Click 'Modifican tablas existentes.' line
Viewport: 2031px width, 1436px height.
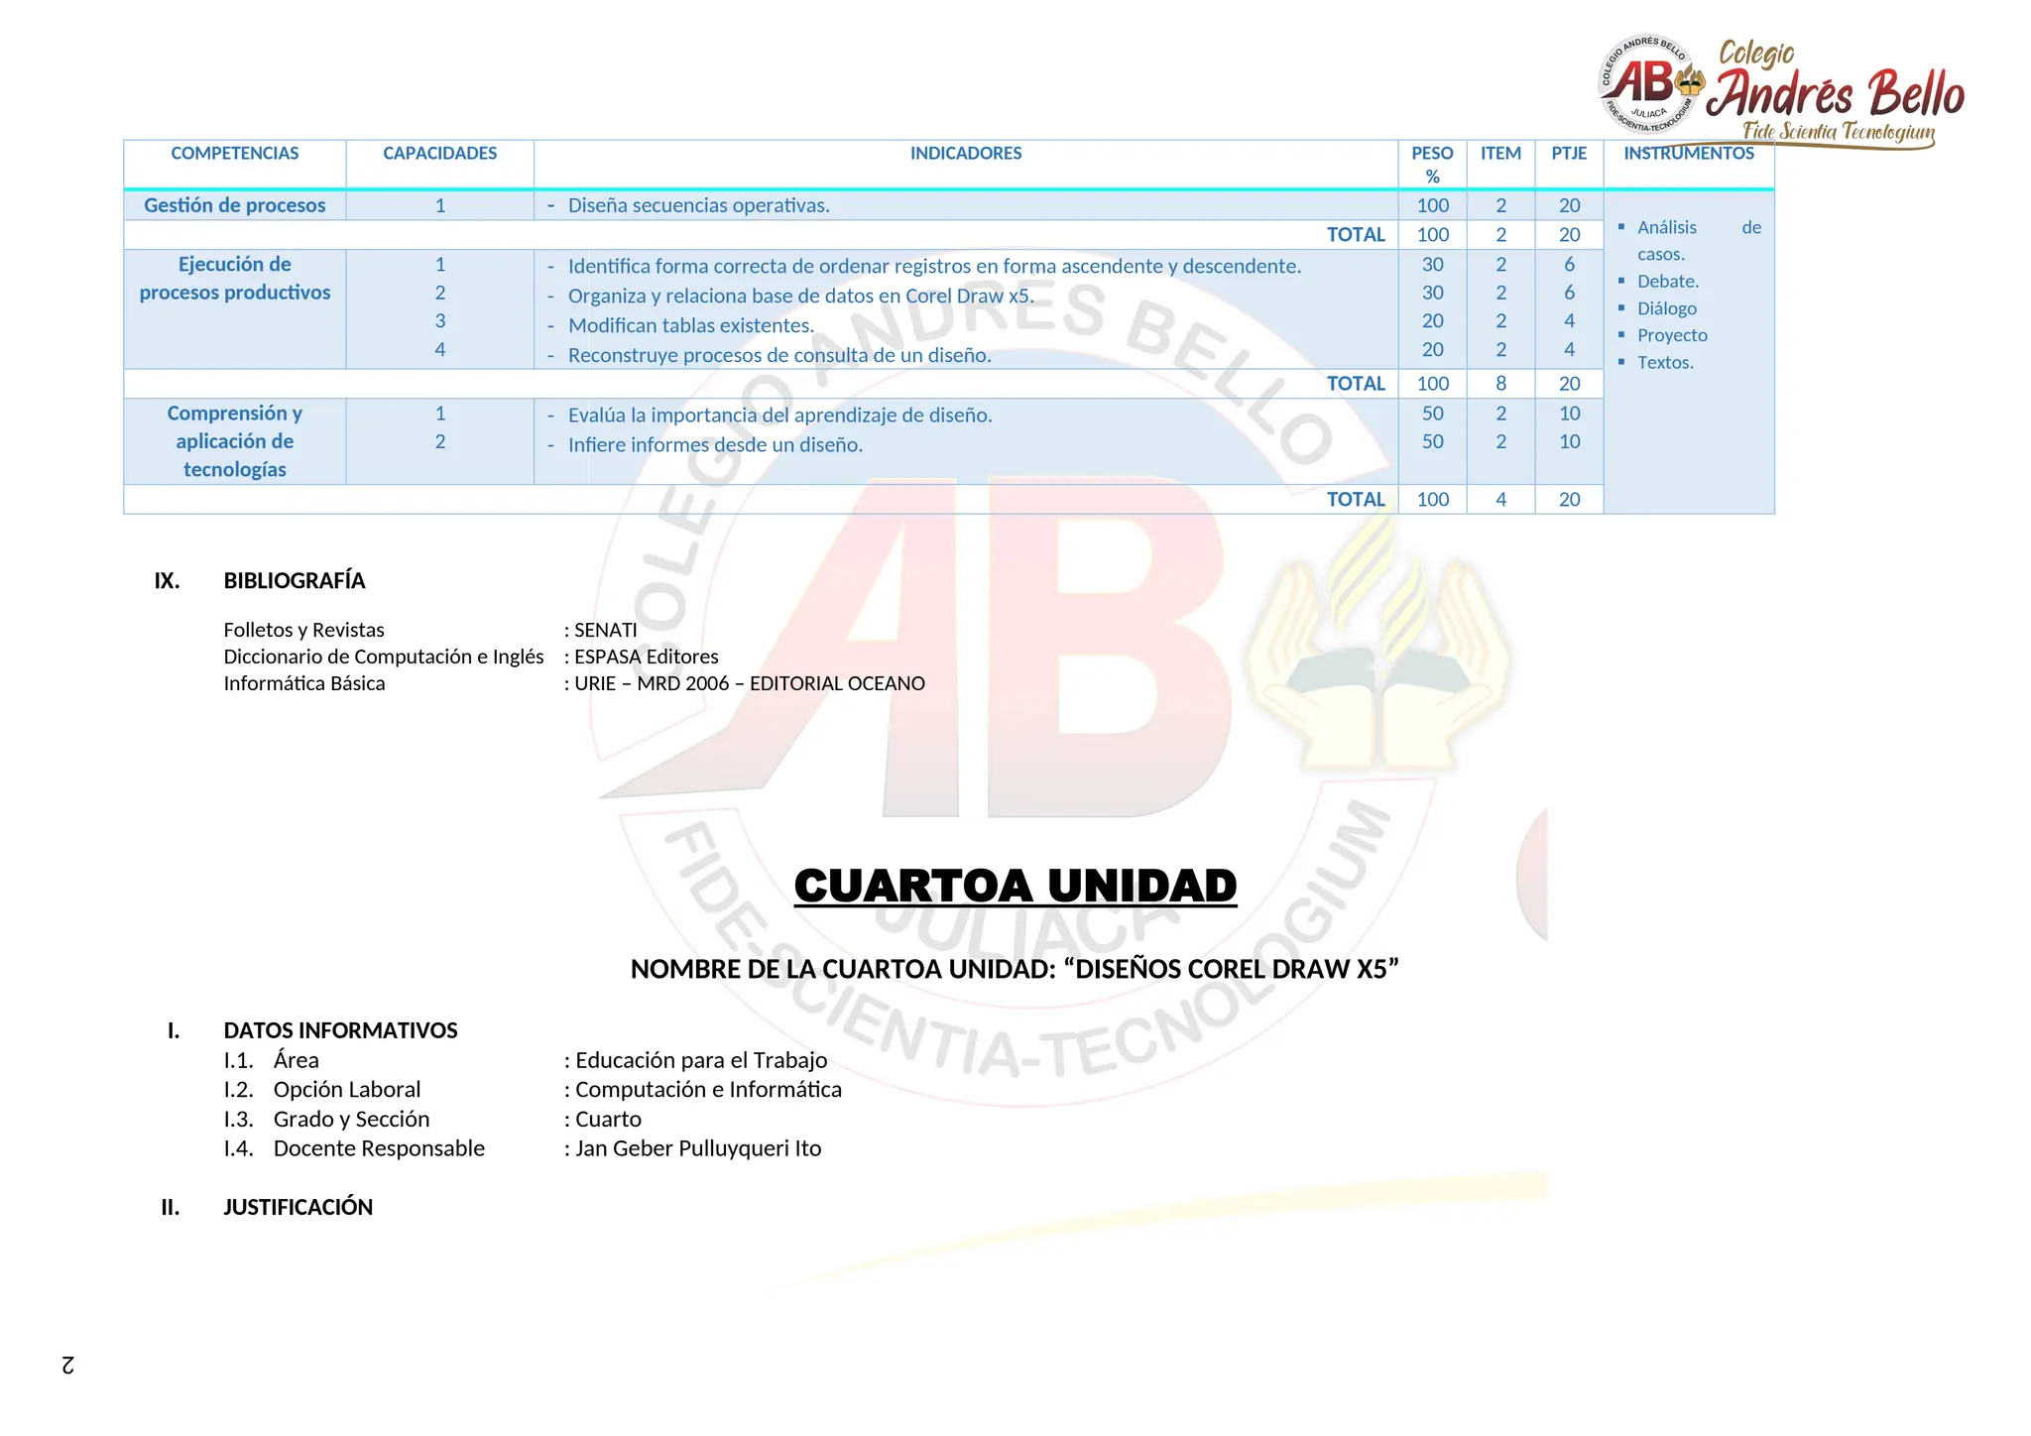(690, 325)
